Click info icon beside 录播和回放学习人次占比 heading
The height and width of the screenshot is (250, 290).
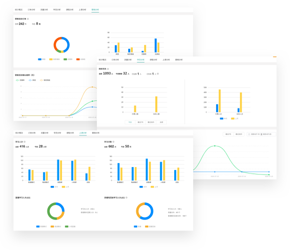[x=126, y=197]
